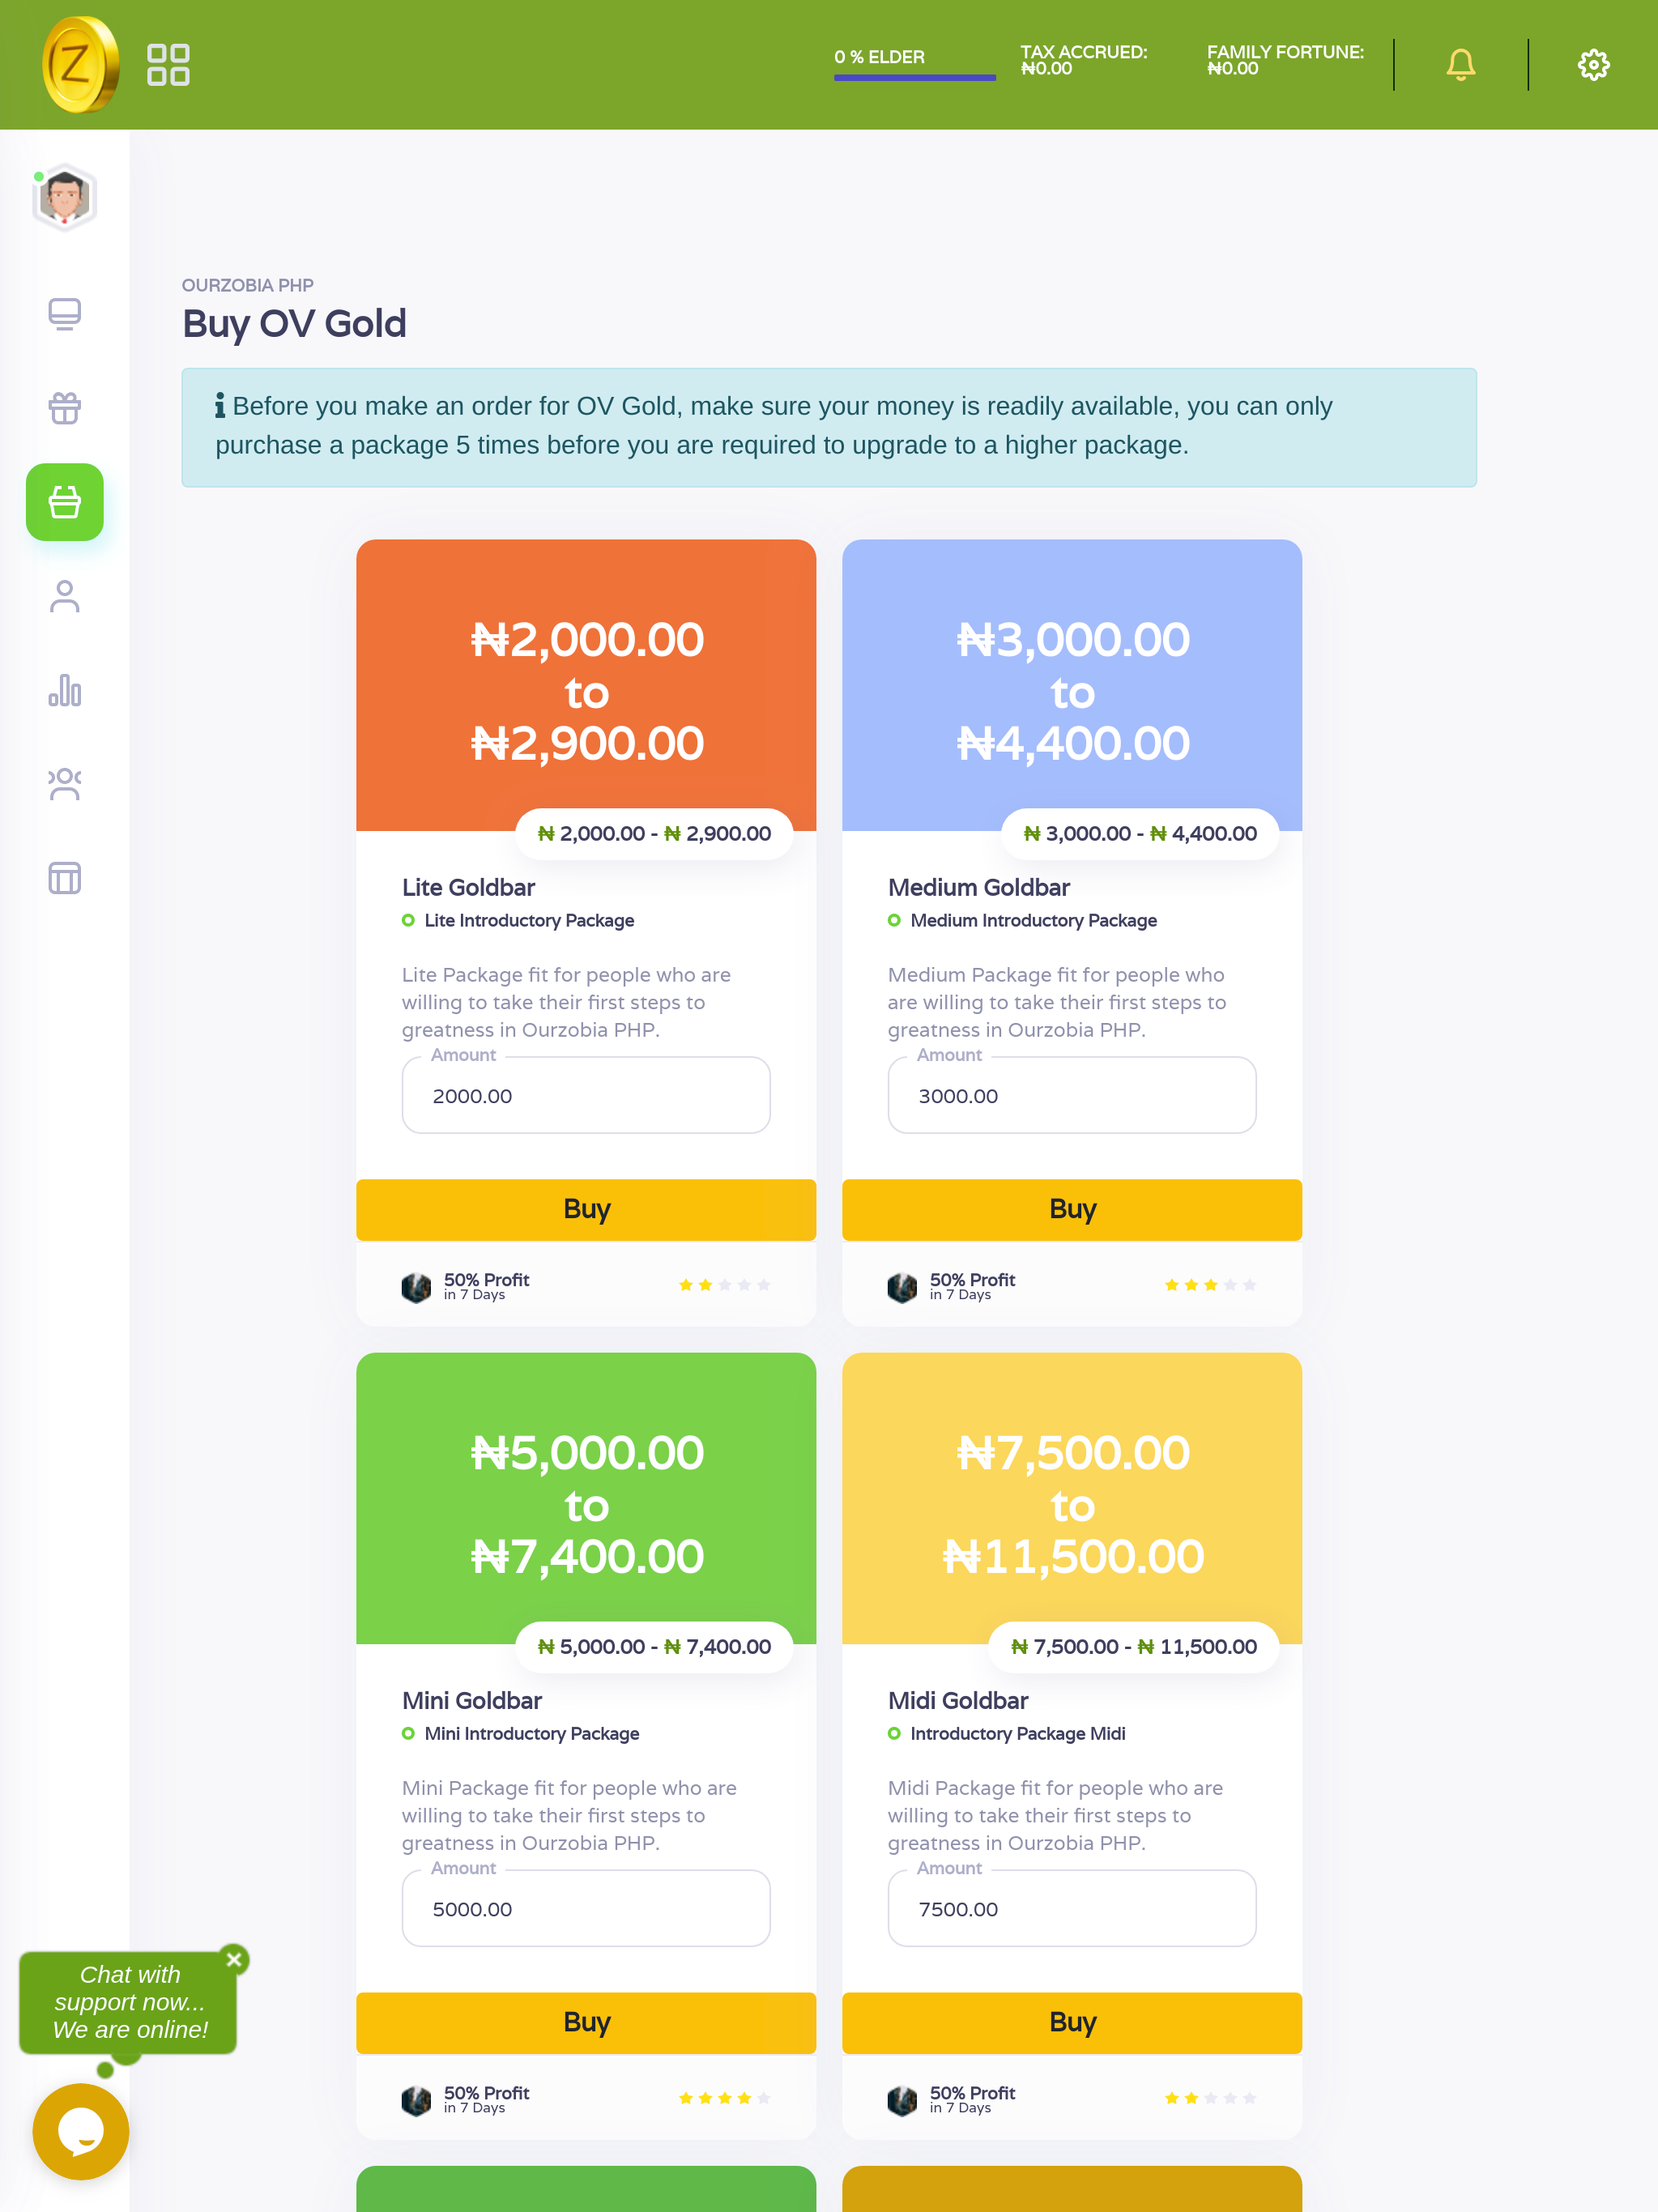Open the bar chart statistics sidebar icon
The width and height of the screenshot is (1658, 2212).
point(65,690)
